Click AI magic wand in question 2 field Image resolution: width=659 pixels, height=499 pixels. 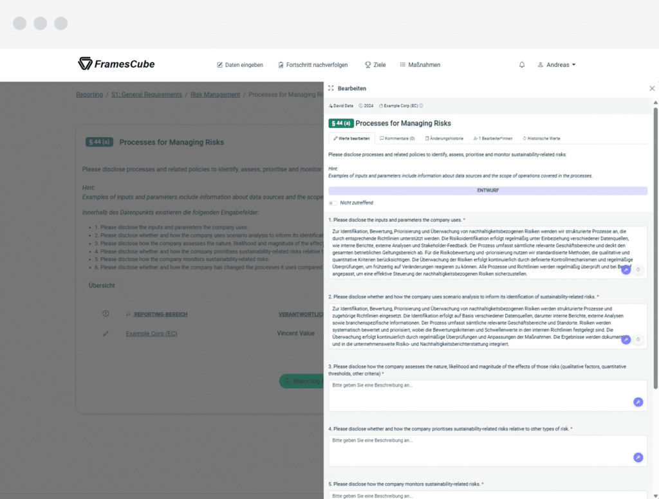tap(626, 340)
